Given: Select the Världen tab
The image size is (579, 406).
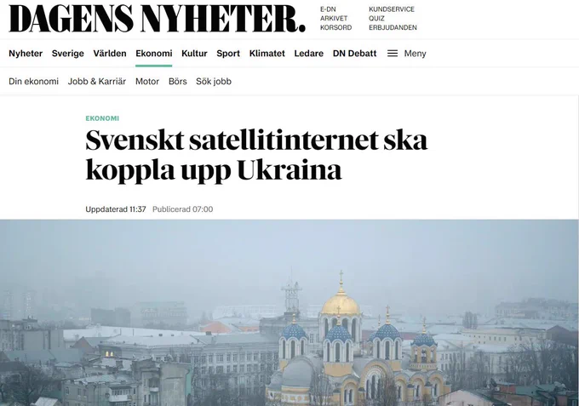Looking at the screenshot, I should [x=110, y=54].
